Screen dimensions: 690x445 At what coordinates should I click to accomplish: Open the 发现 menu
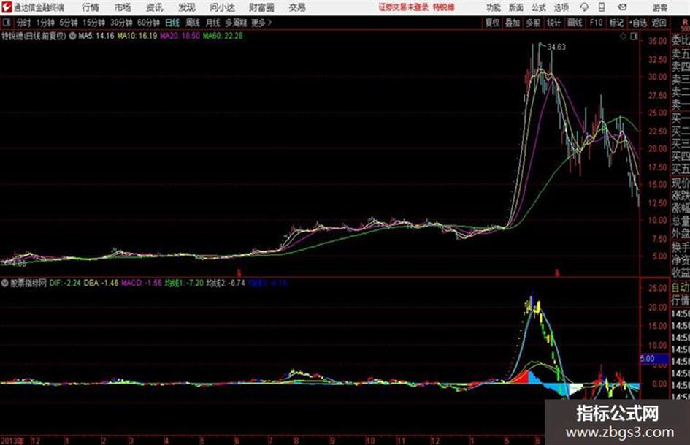point(187,7)
